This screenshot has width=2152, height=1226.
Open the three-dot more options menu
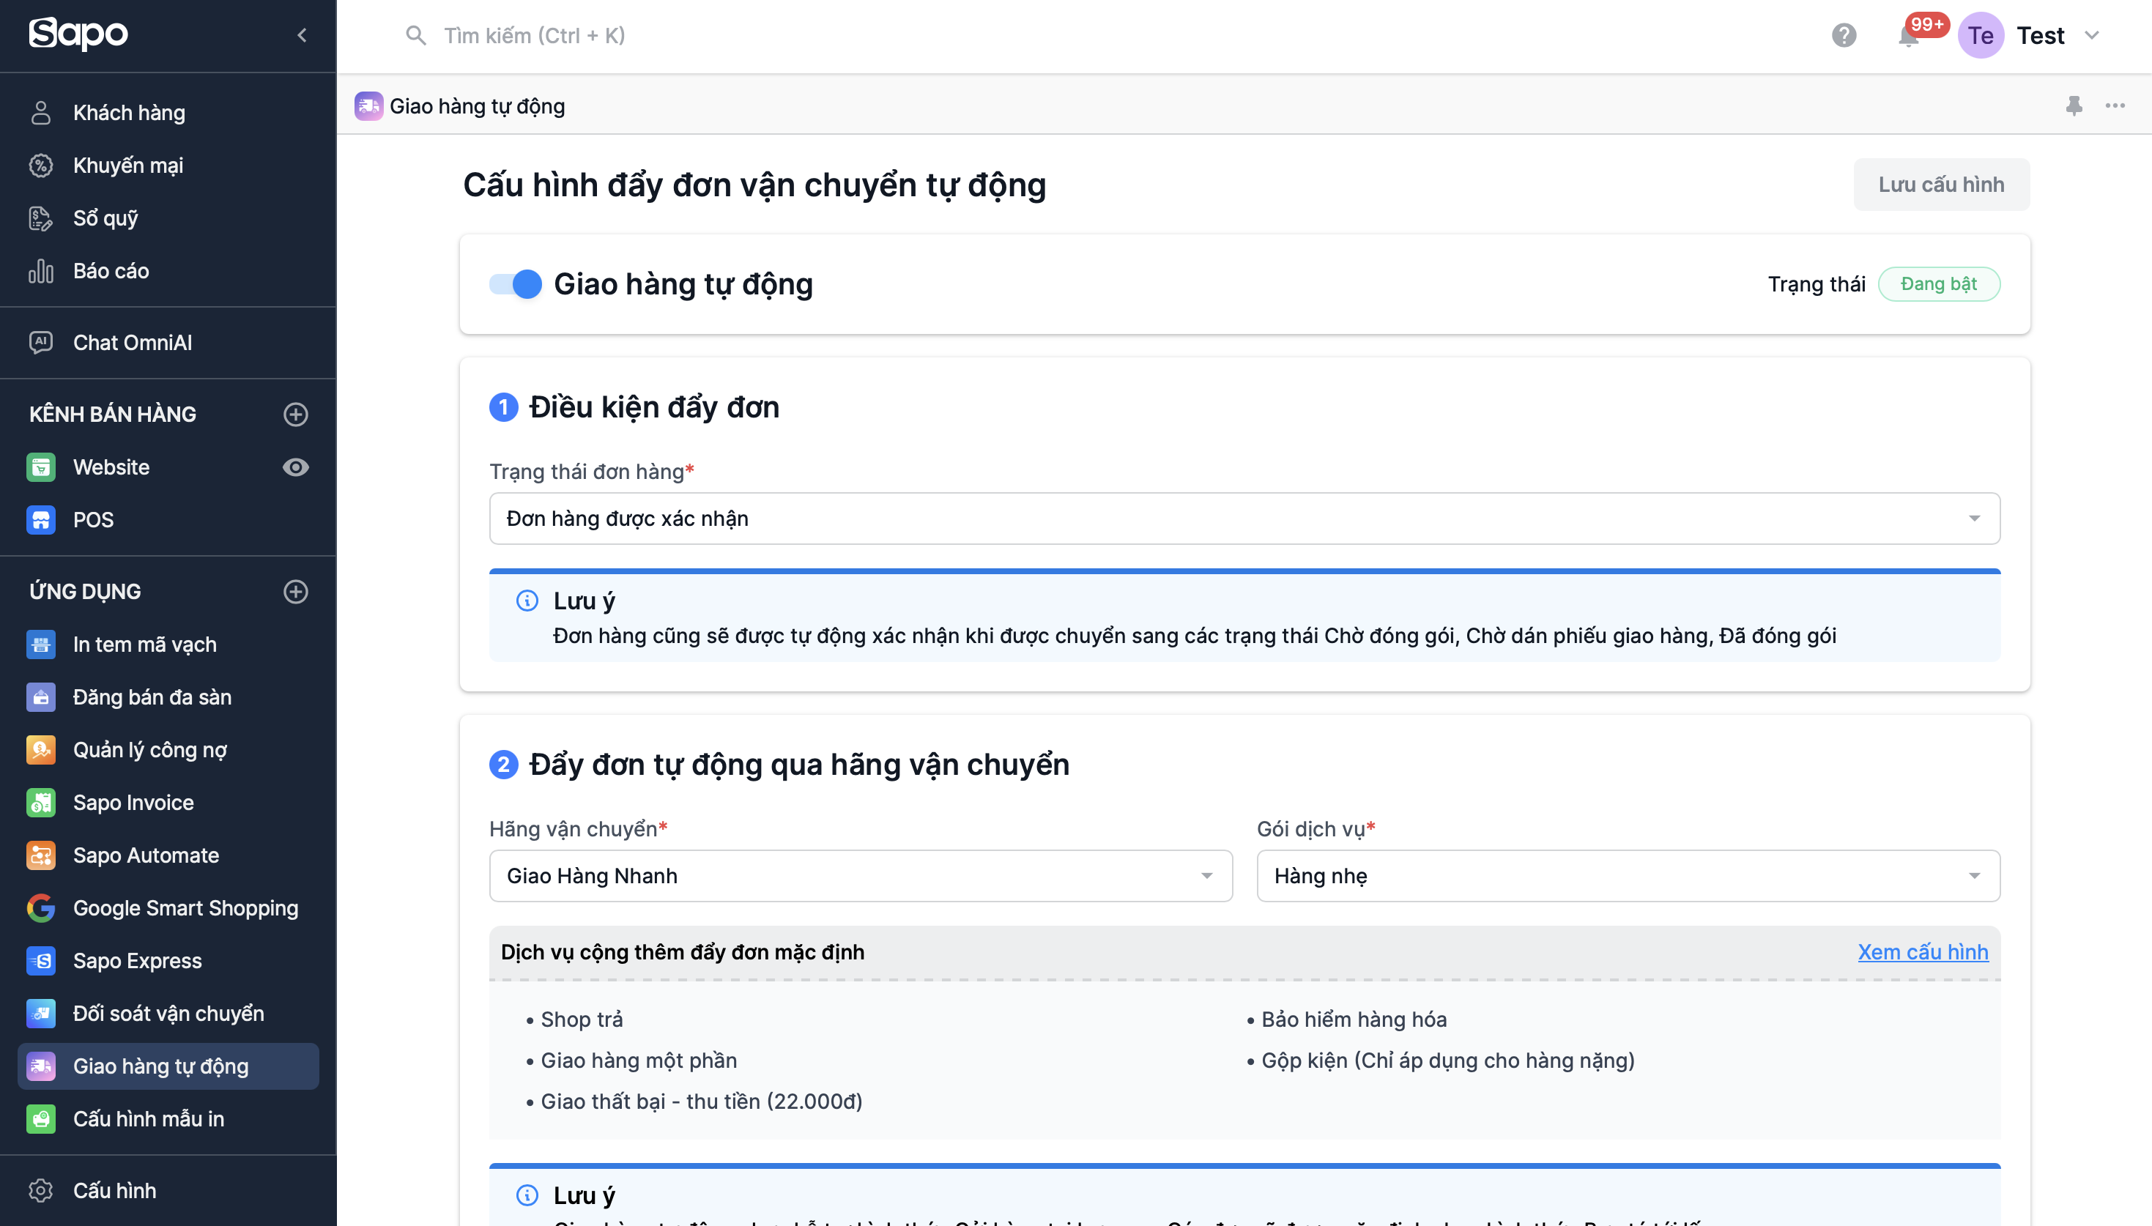click(2115, 106)
